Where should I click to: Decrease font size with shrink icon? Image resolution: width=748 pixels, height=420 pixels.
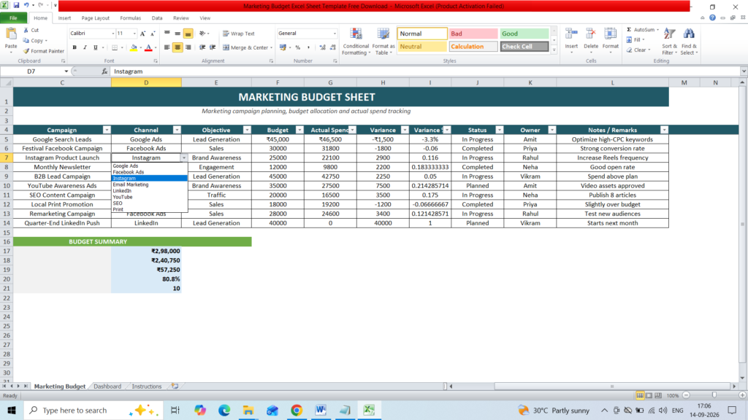tap(153, 34)
